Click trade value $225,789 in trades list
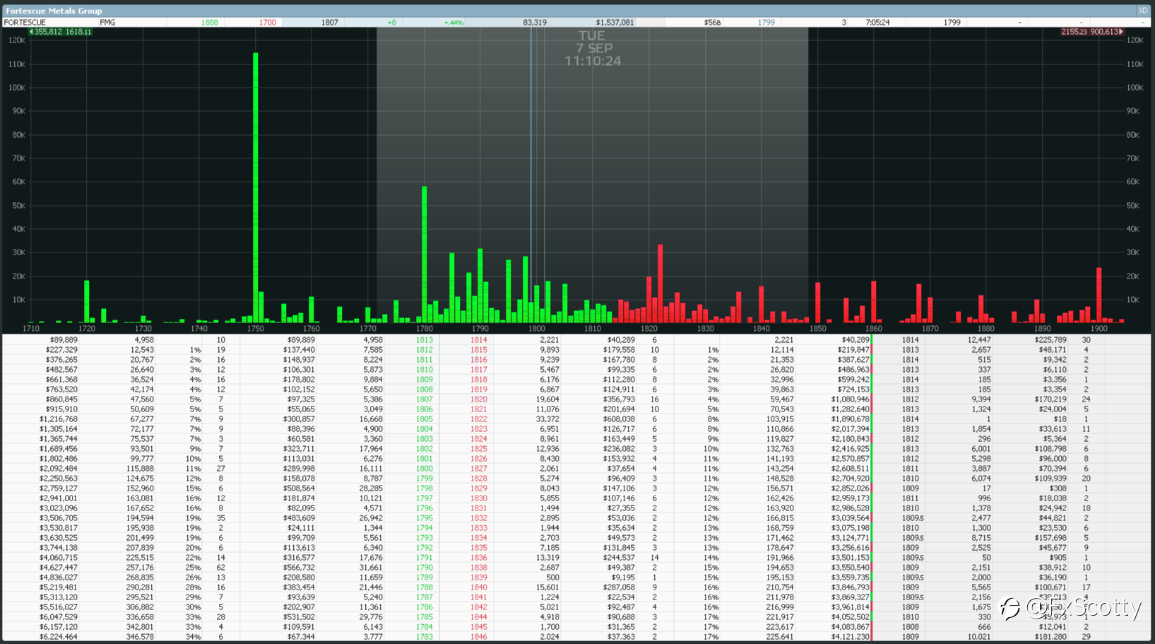 coord(1050,340)
